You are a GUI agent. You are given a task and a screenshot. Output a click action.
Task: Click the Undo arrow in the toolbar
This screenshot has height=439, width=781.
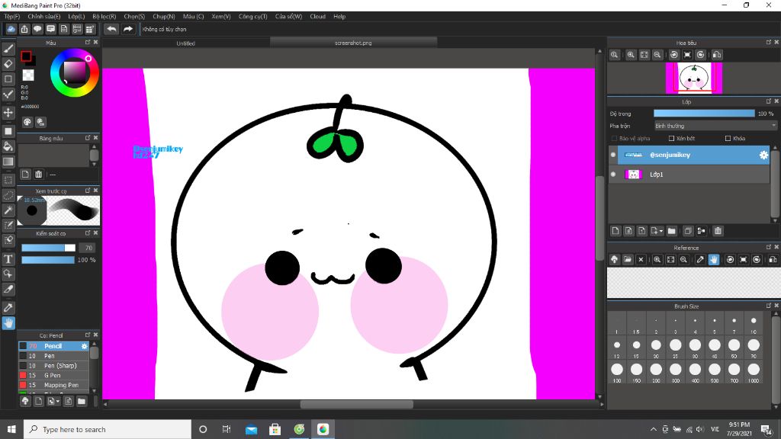point(111,29)
